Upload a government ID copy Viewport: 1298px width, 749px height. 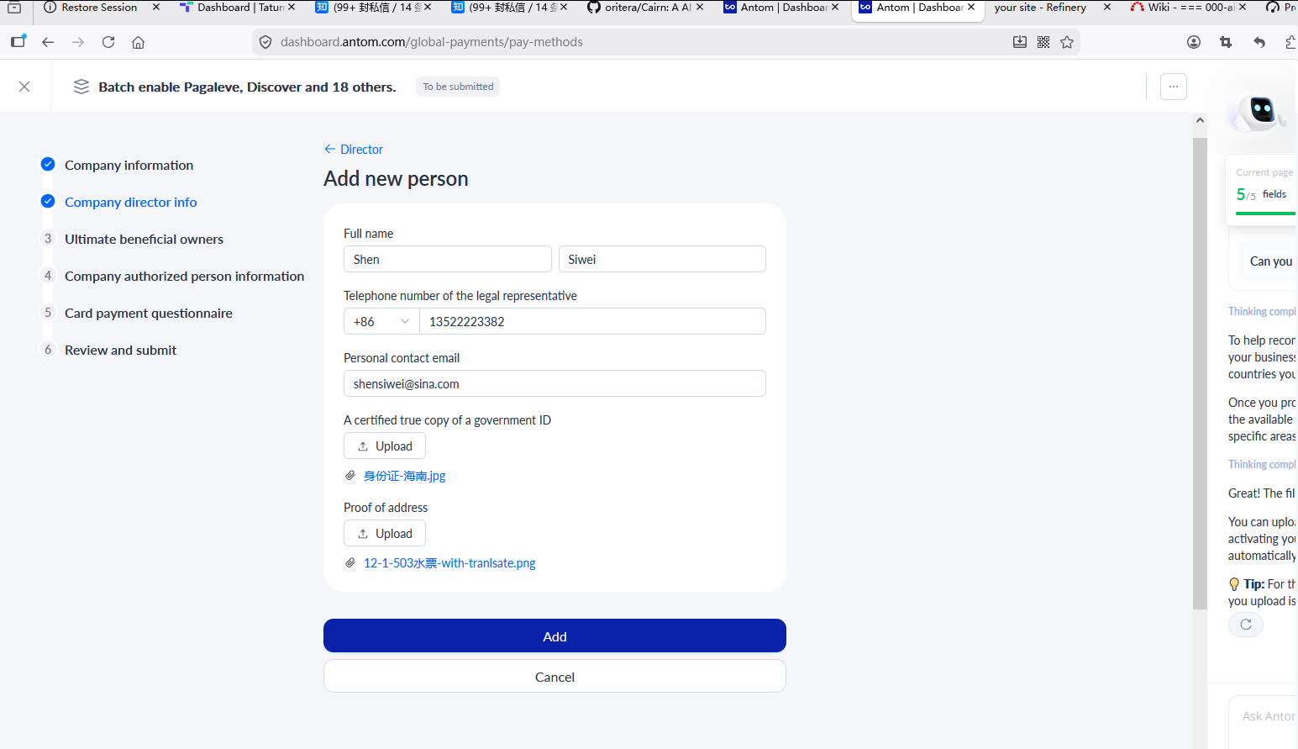pyautogui.click(x=385, y=446)
